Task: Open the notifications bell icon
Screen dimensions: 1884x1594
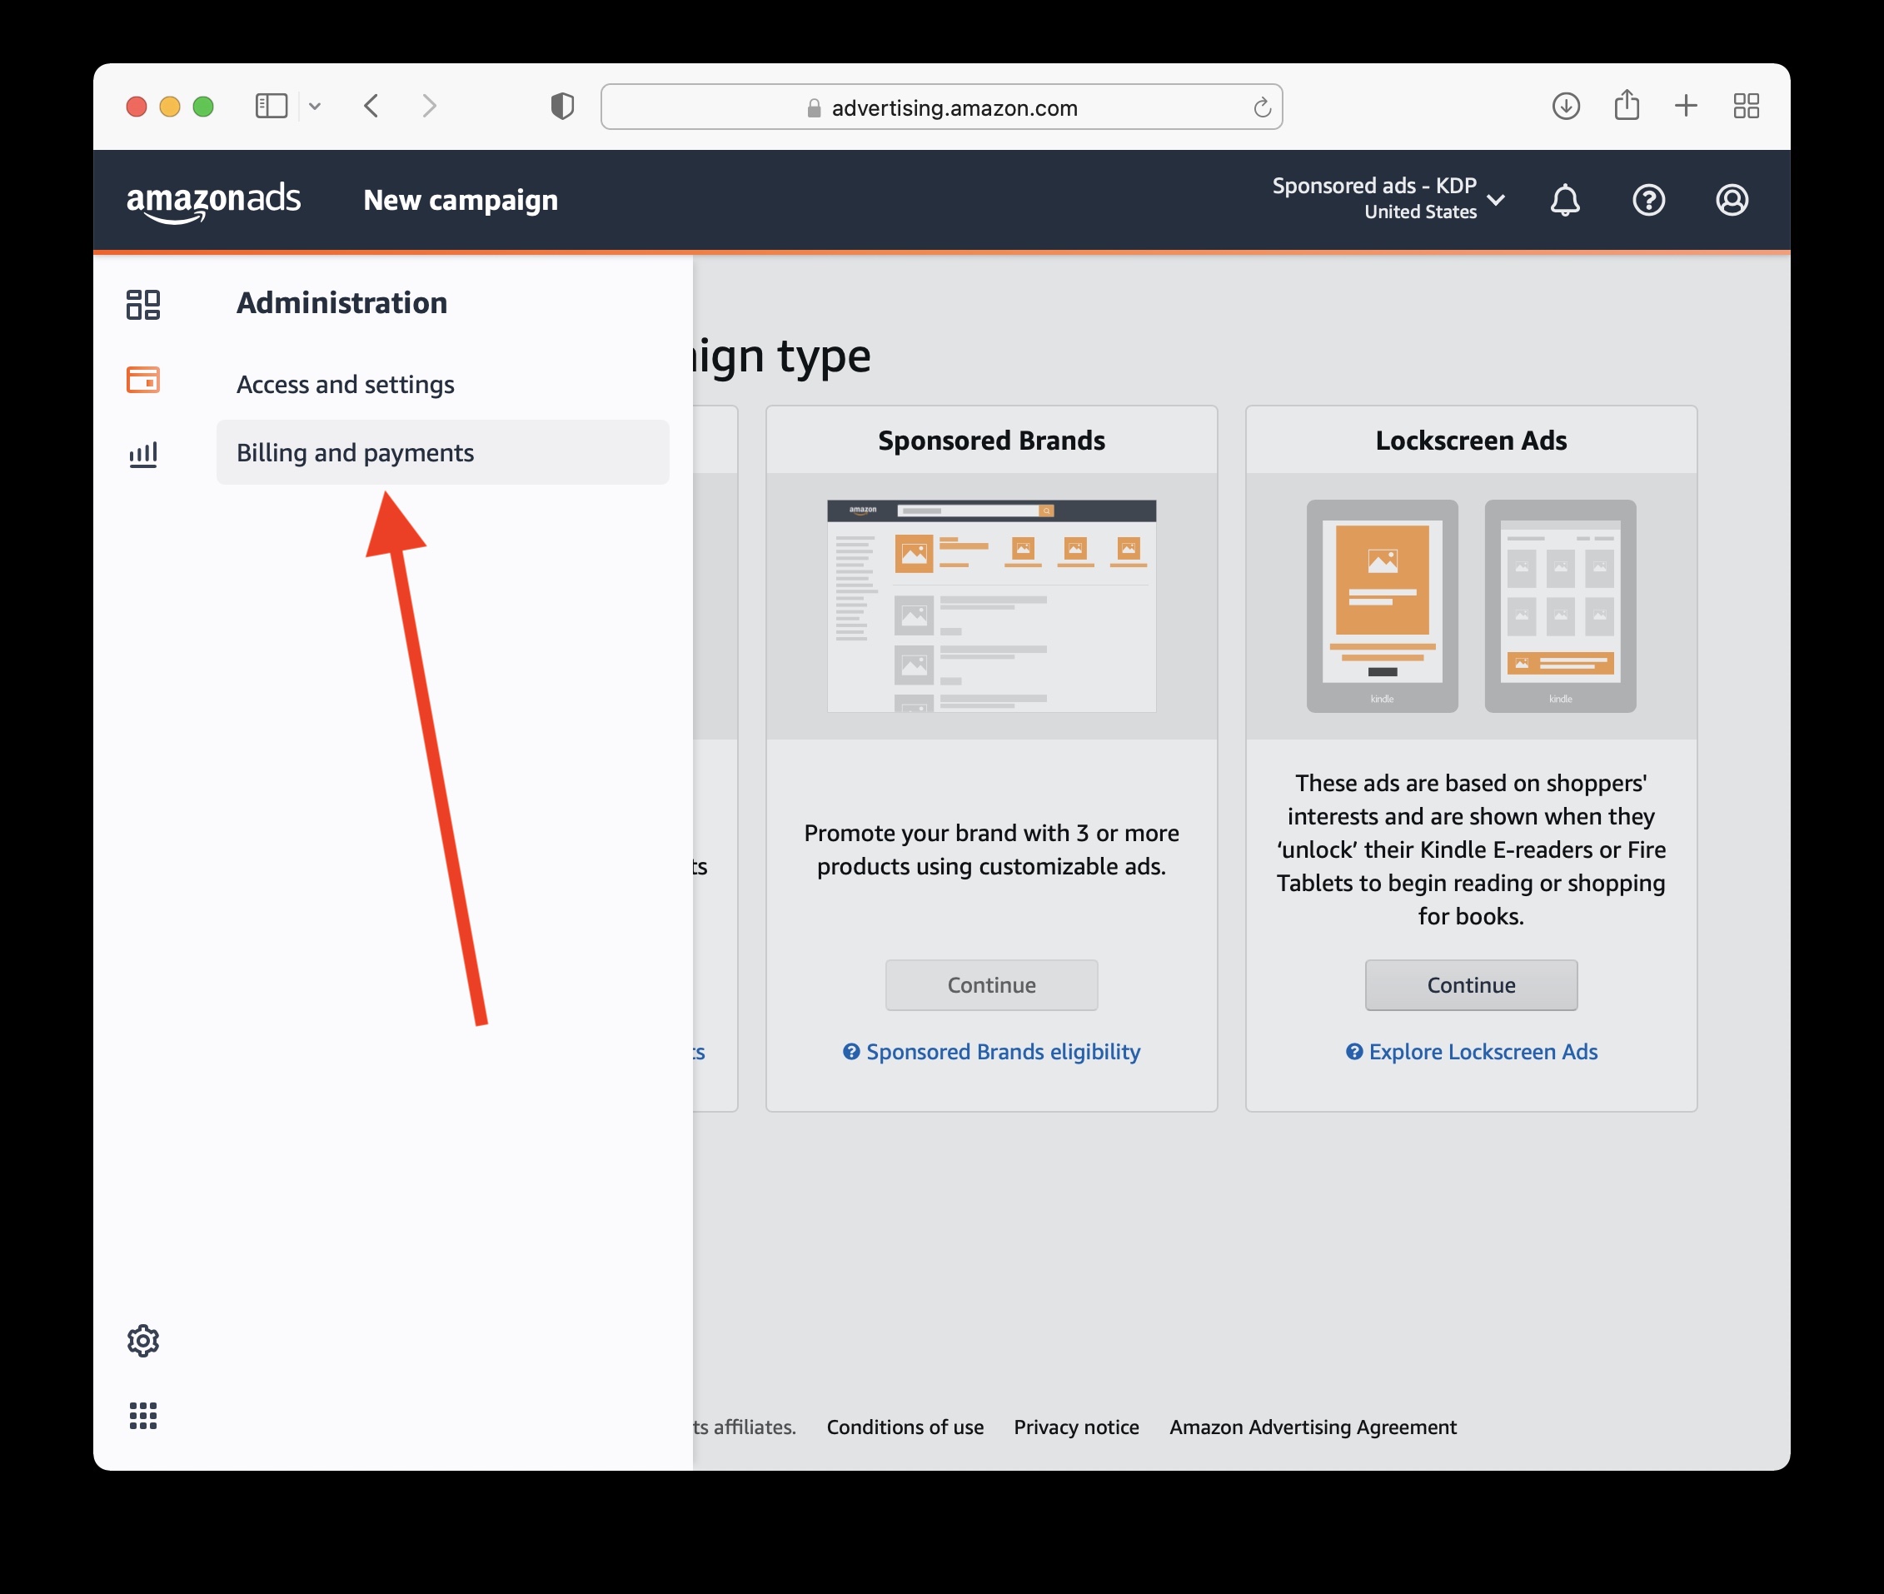Action: (x=1565, y=200)
